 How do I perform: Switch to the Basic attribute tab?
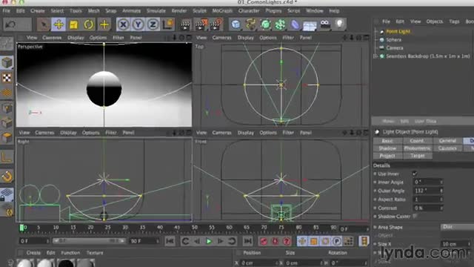[x=387, y=141]
